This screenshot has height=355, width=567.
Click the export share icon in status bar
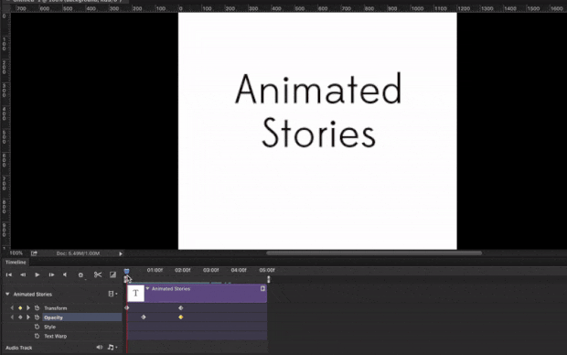point(34,253)
